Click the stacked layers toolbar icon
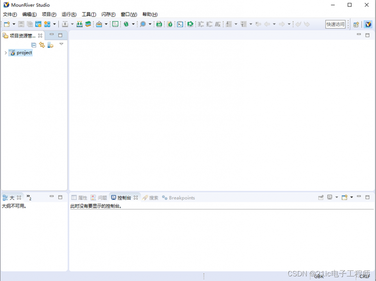 point(88,24)
